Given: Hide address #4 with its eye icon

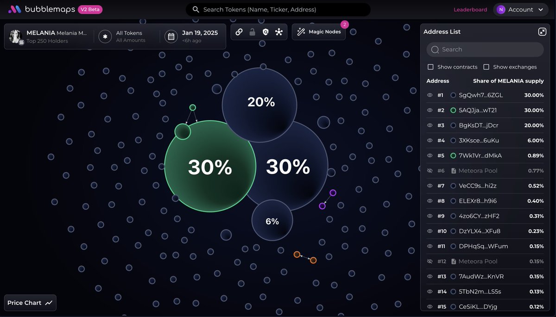Looking at the screenshot, I should click(430, 140).
